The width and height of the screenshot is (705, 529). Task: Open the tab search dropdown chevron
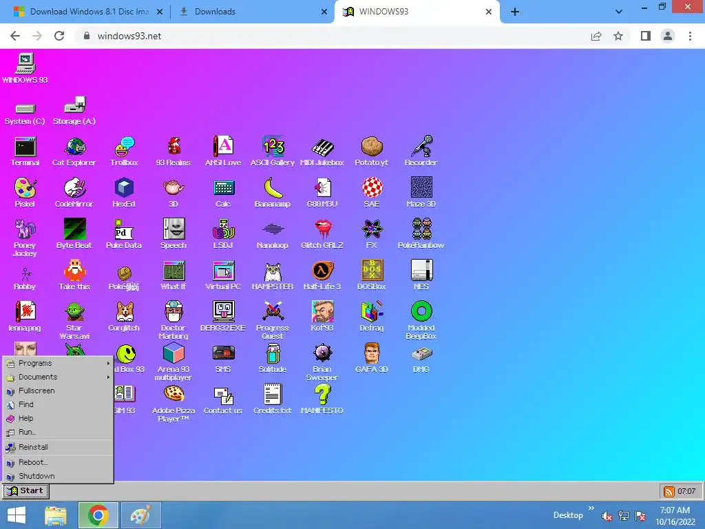619,12
